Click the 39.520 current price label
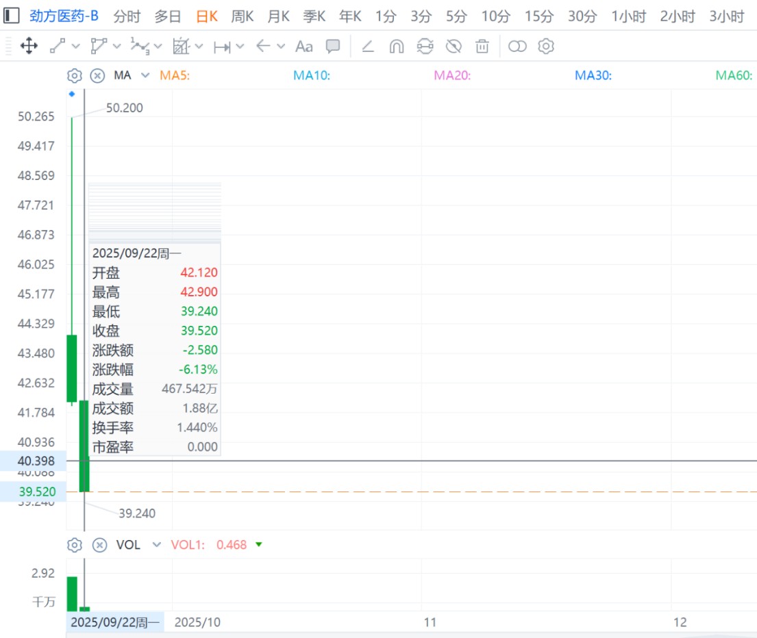 [x=37, y=492]
